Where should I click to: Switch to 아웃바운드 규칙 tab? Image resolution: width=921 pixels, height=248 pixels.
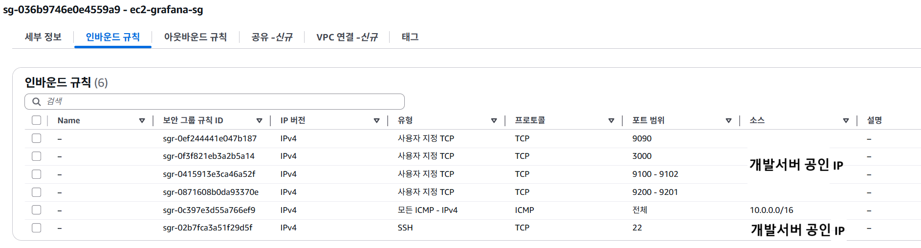click(x=195, y=37)
